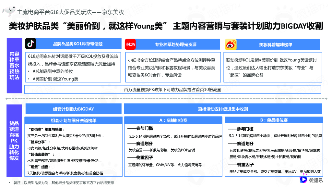
Task: Click the 联动微博KOL发起 paragraph
Action: click(271, 68)
